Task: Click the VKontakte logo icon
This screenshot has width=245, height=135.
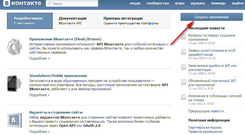Action: click(x=7, y=3)
